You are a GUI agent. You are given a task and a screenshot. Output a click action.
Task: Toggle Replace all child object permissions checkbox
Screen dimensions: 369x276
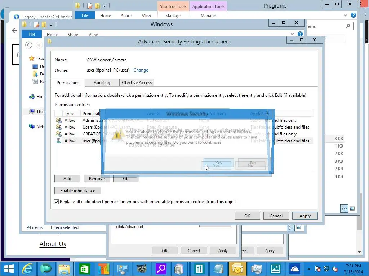[57, 202]
